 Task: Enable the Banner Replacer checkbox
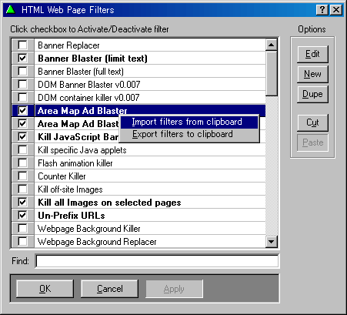[x=22, y=45]
